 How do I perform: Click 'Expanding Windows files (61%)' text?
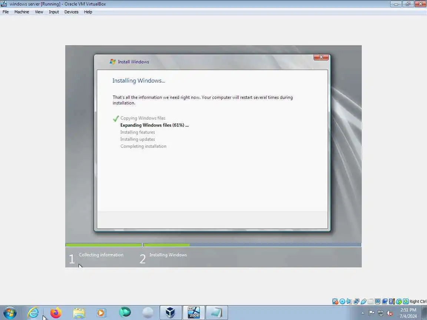pos(155,125)
